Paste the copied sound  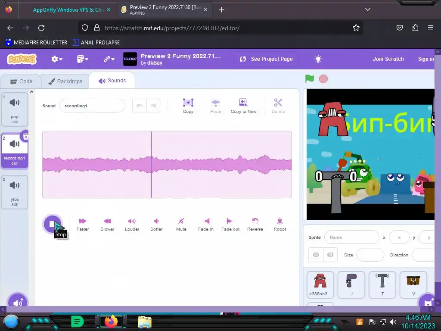click(x=216, y=106)
